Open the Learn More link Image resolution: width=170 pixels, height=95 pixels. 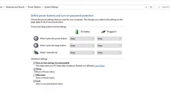point(100,66)
